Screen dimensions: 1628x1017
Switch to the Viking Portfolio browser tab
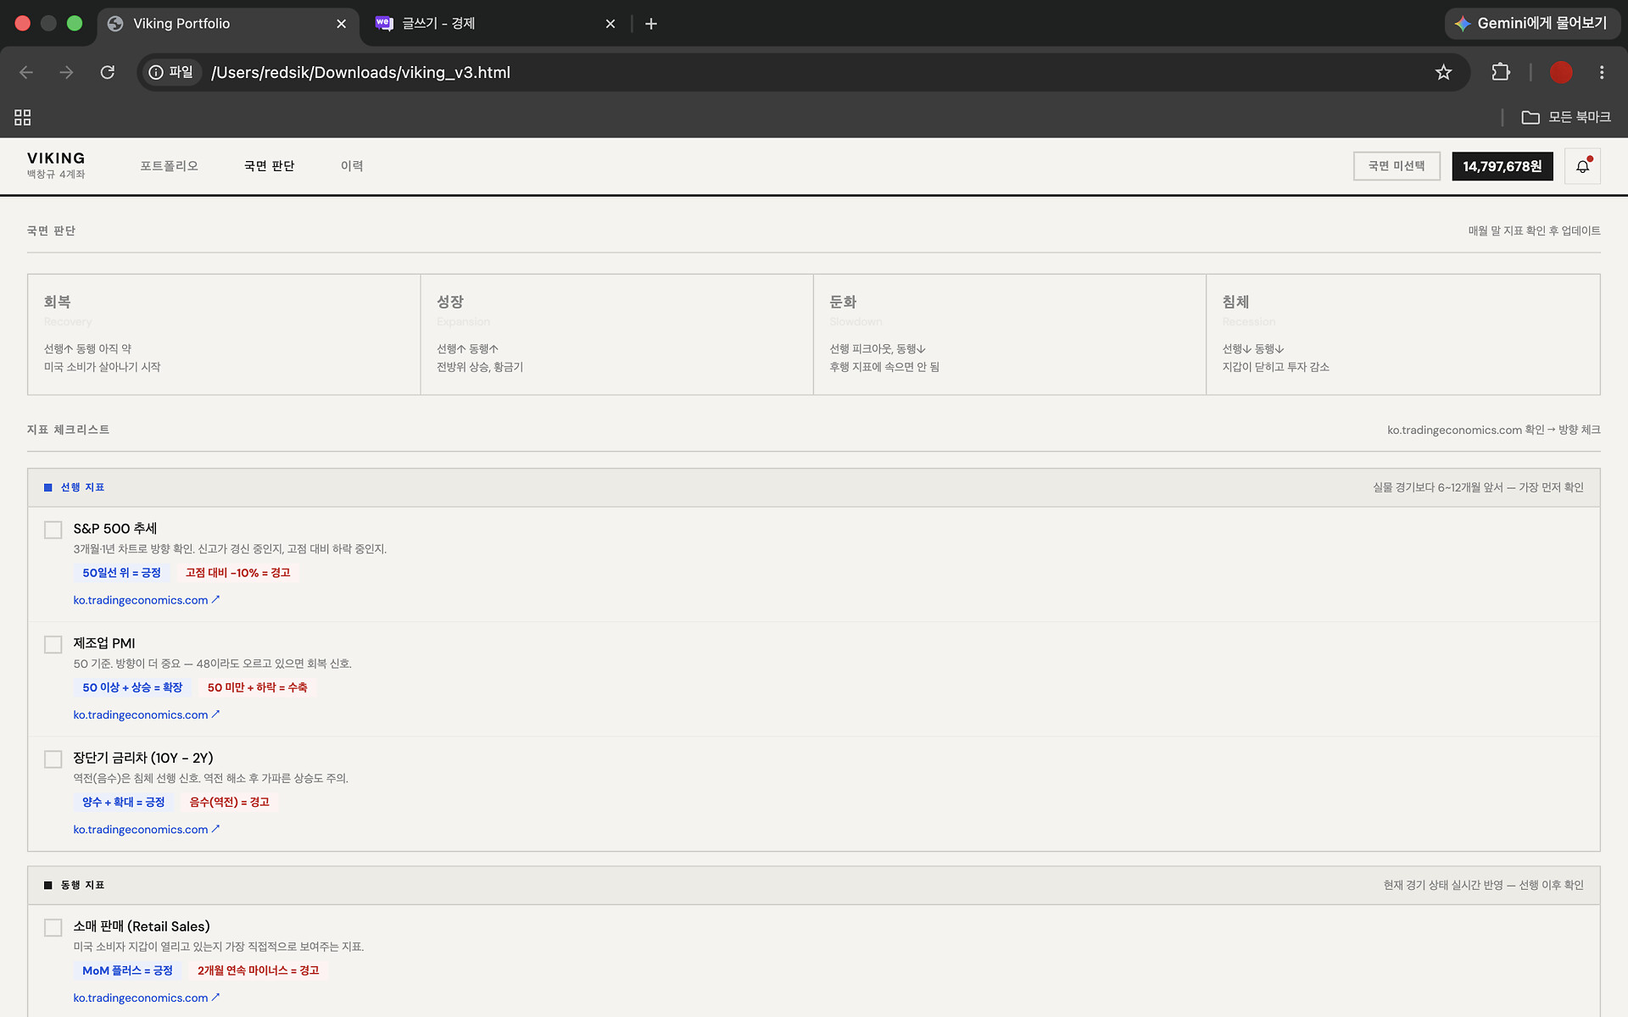point(227,24)
